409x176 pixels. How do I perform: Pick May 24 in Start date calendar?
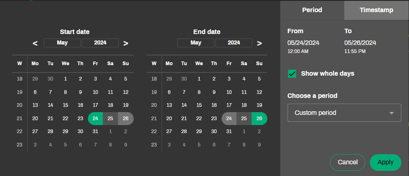95,119
